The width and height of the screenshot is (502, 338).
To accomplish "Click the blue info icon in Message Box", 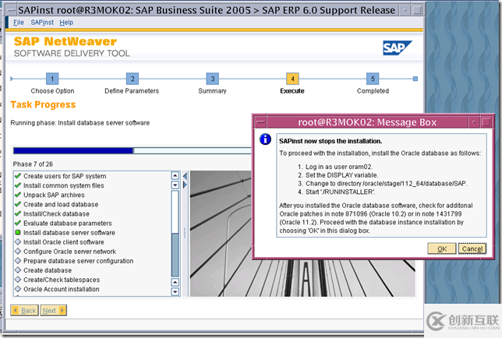I will tap(265, 139).
